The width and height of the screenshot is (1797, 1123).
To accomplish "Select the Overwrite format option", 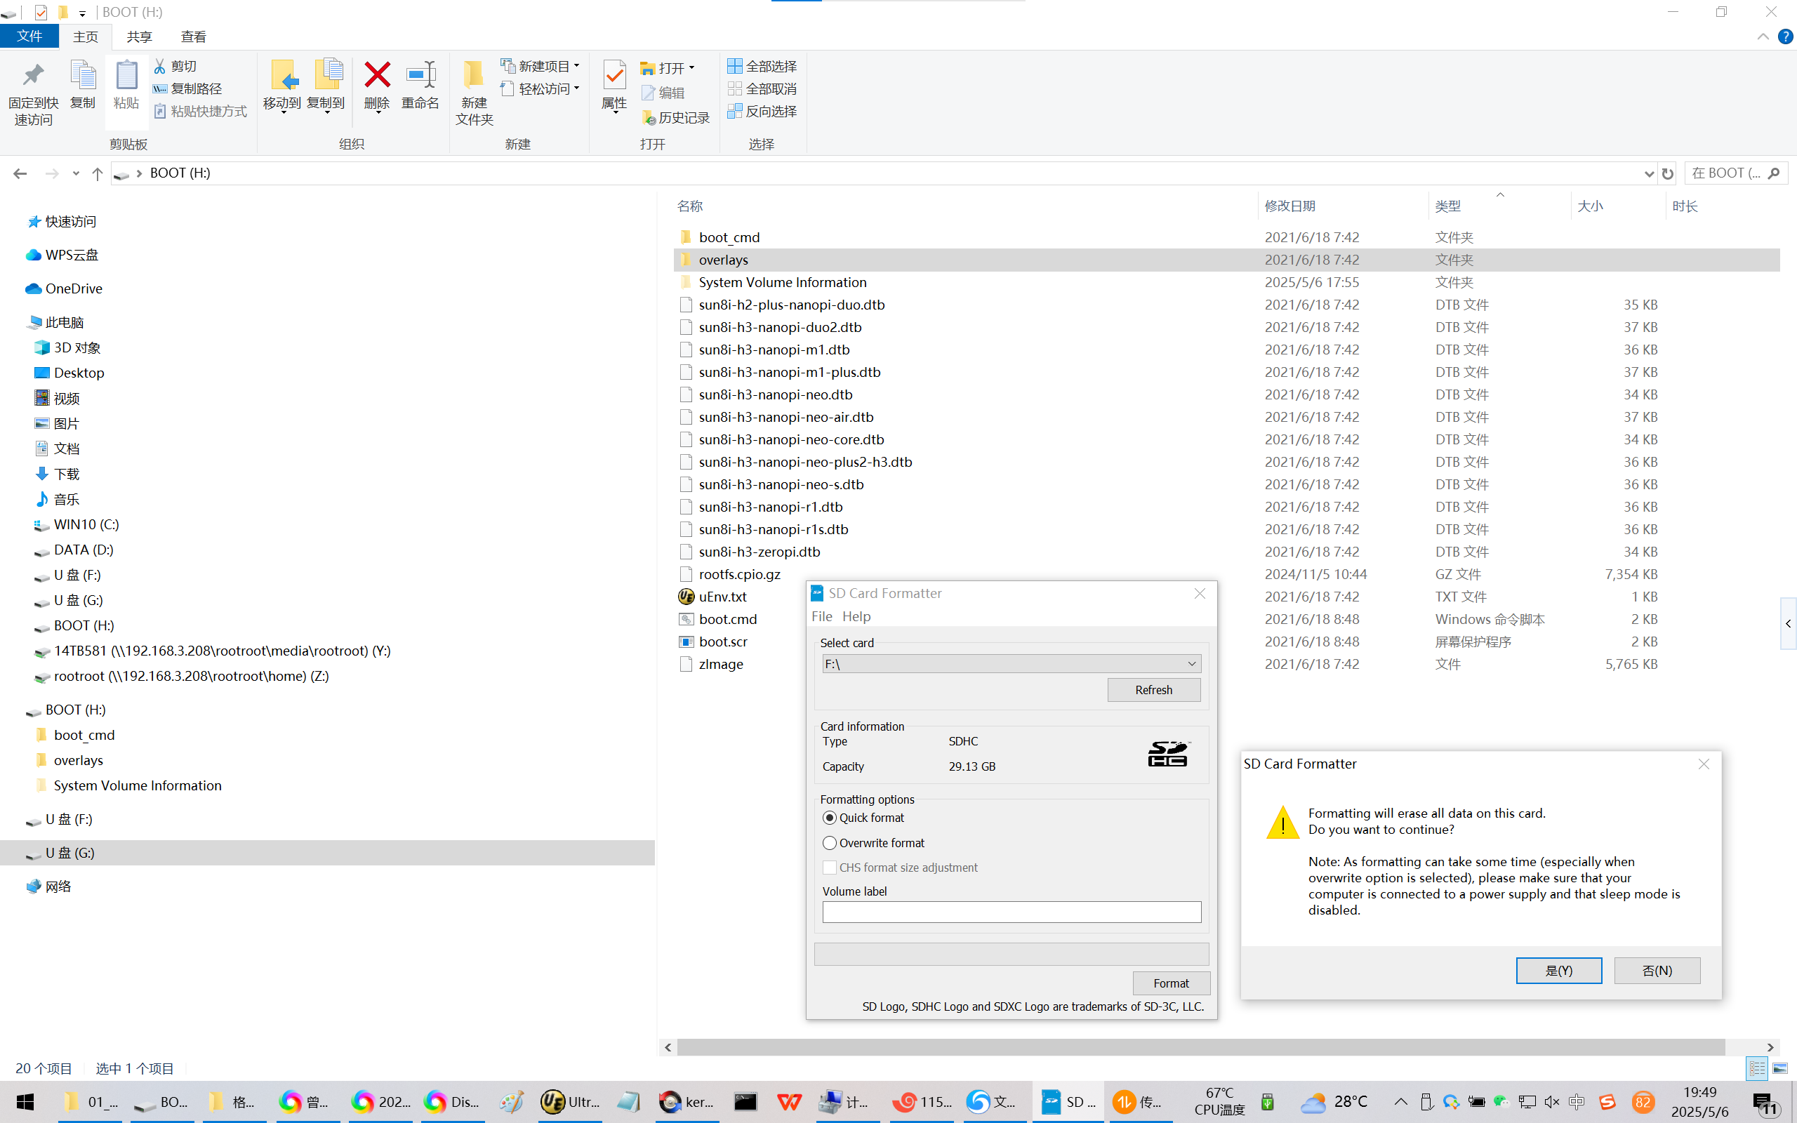I will point(830,843).
